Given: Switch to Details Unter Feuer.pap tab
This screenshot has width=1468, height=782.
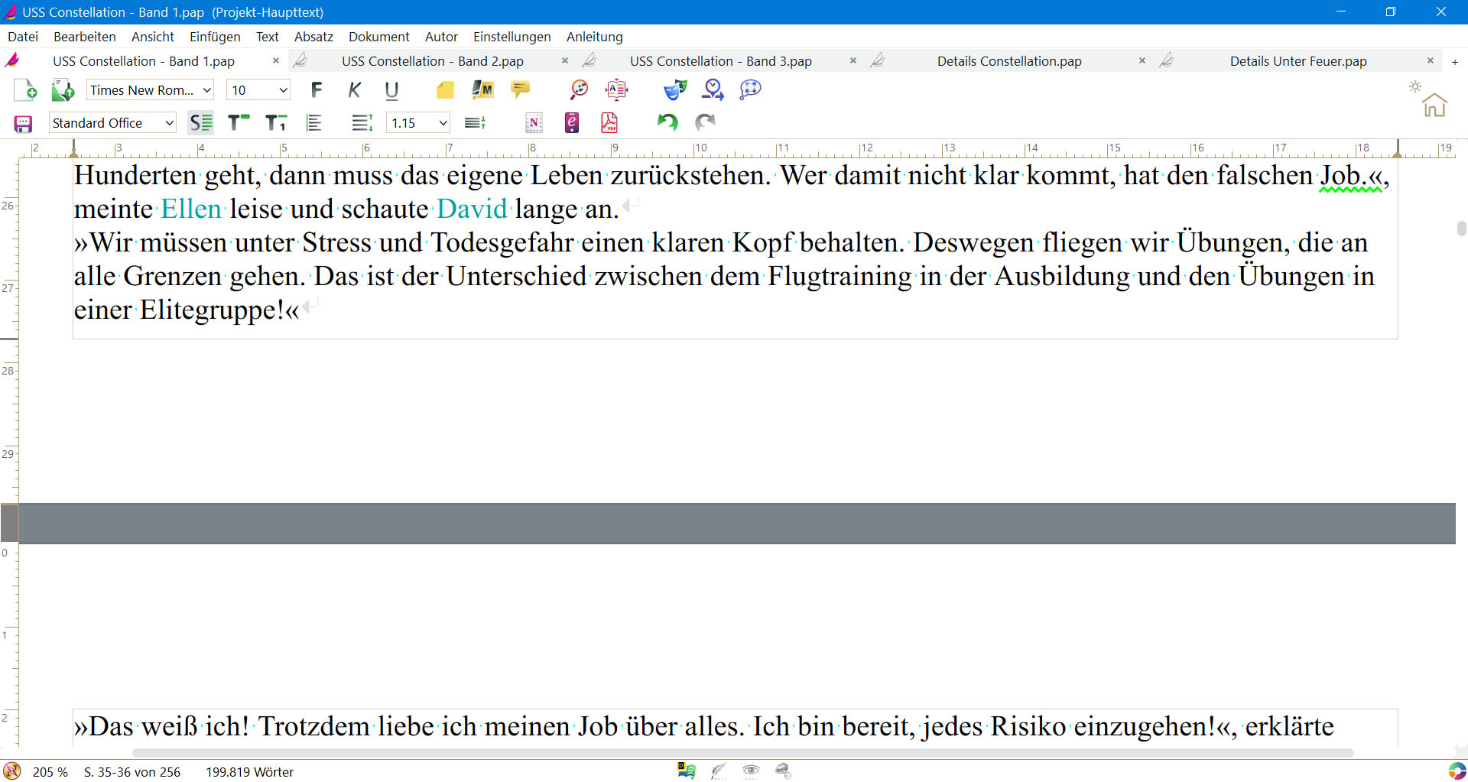Looking at the screenshot, I should [1298, 61].
